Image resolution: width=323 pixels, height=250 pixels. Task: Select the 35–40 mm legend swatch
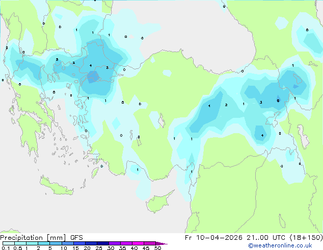tap(126, 243)
